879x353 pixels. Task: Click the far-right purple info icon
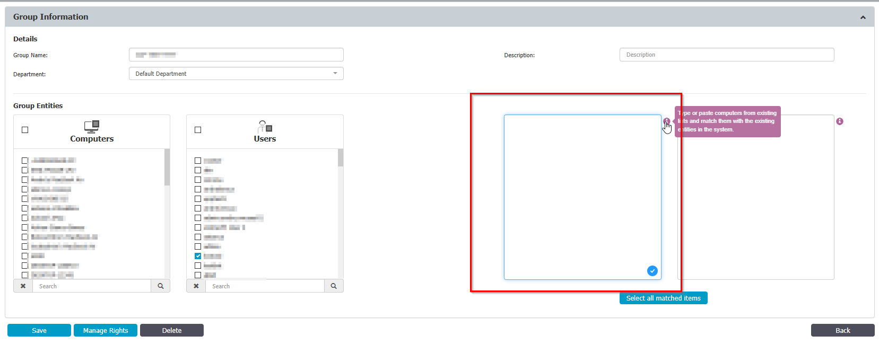[840, 121]
